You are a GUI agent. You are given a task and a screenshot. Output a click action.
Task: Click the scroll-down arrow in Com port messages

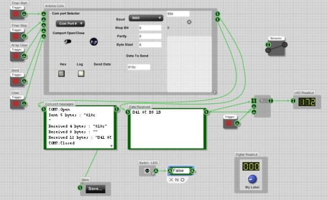coord(112,146)
